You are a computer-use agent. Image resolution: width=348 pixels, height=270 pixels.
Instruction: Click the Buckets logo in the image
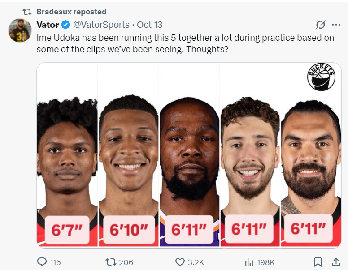click(321, 77)
